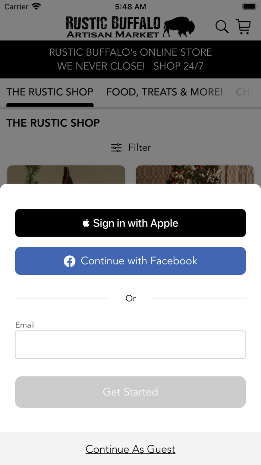Click Continue As Guest link
The image size is (261, 465).
(x=130, y=449)
